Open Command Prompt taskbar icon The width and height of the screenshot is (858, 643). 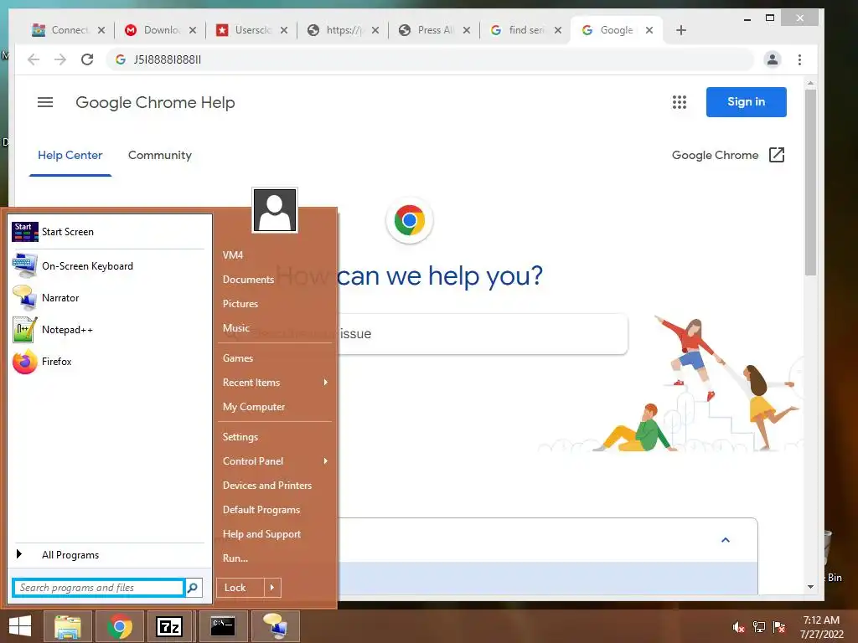point(223,626)
